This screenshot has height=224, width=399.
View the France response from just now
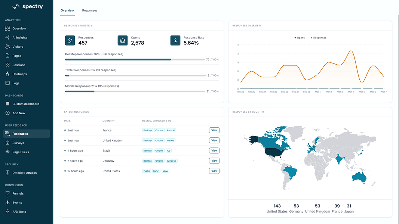214,130
